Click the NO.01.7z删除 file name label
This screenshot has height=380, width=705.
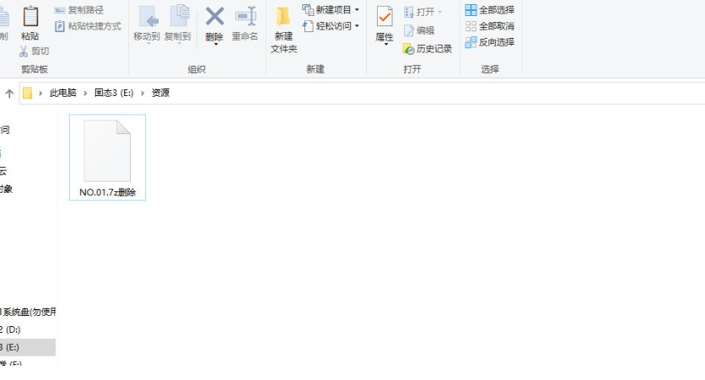pos(107,192)
